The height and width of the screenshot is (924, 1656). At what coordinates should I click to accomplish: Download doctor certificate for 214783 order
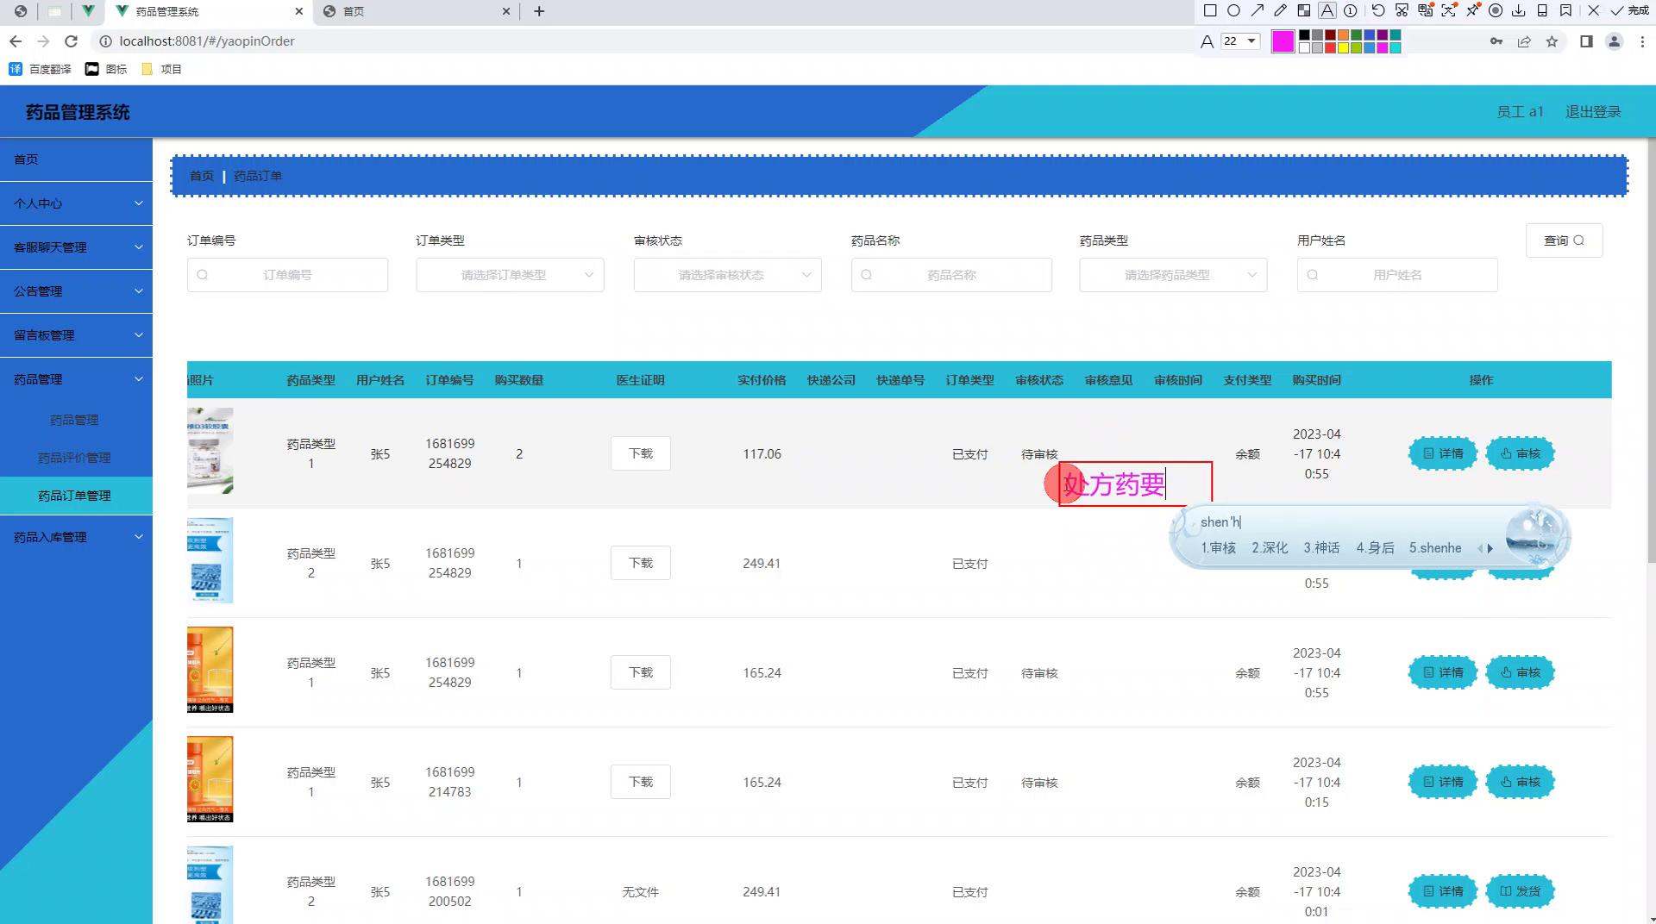click(x=640, y=782)
